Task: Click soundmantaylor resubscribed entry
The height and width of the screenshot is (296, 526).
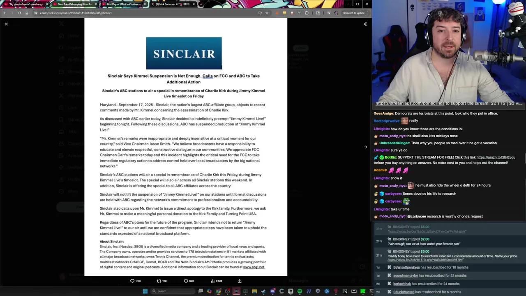Action: point(450,275)
